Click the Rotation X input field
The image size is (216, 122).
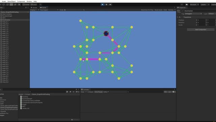click(201, 23)
